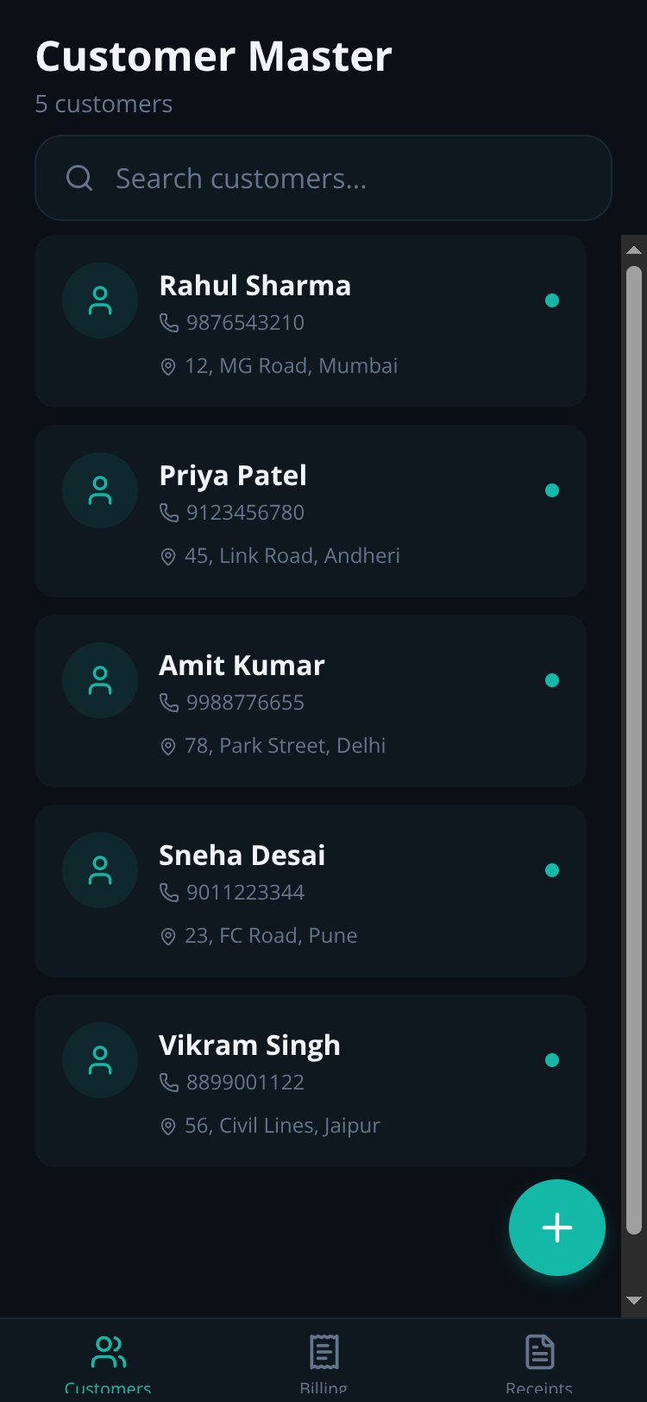Select Vikram Singh's profile avatar

pos(100,1060)
